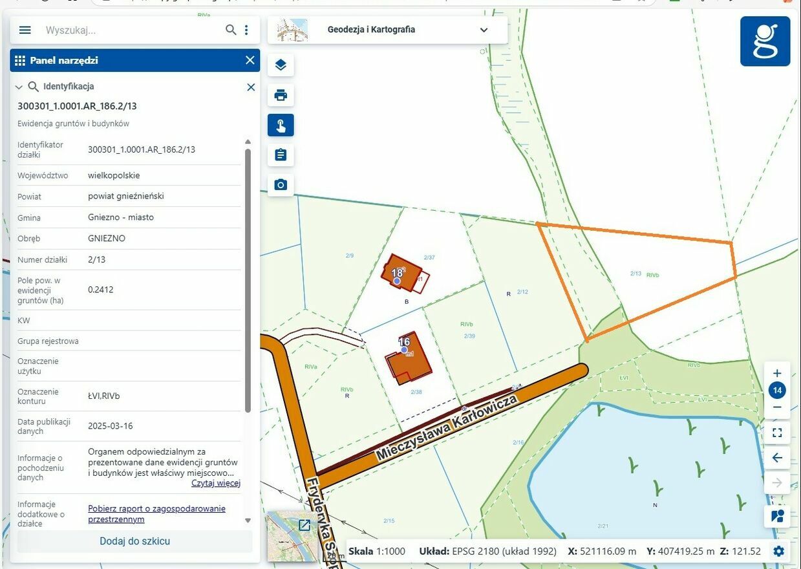Click the Układ EPSG 2180 status entry

click(x=487, y=552)
